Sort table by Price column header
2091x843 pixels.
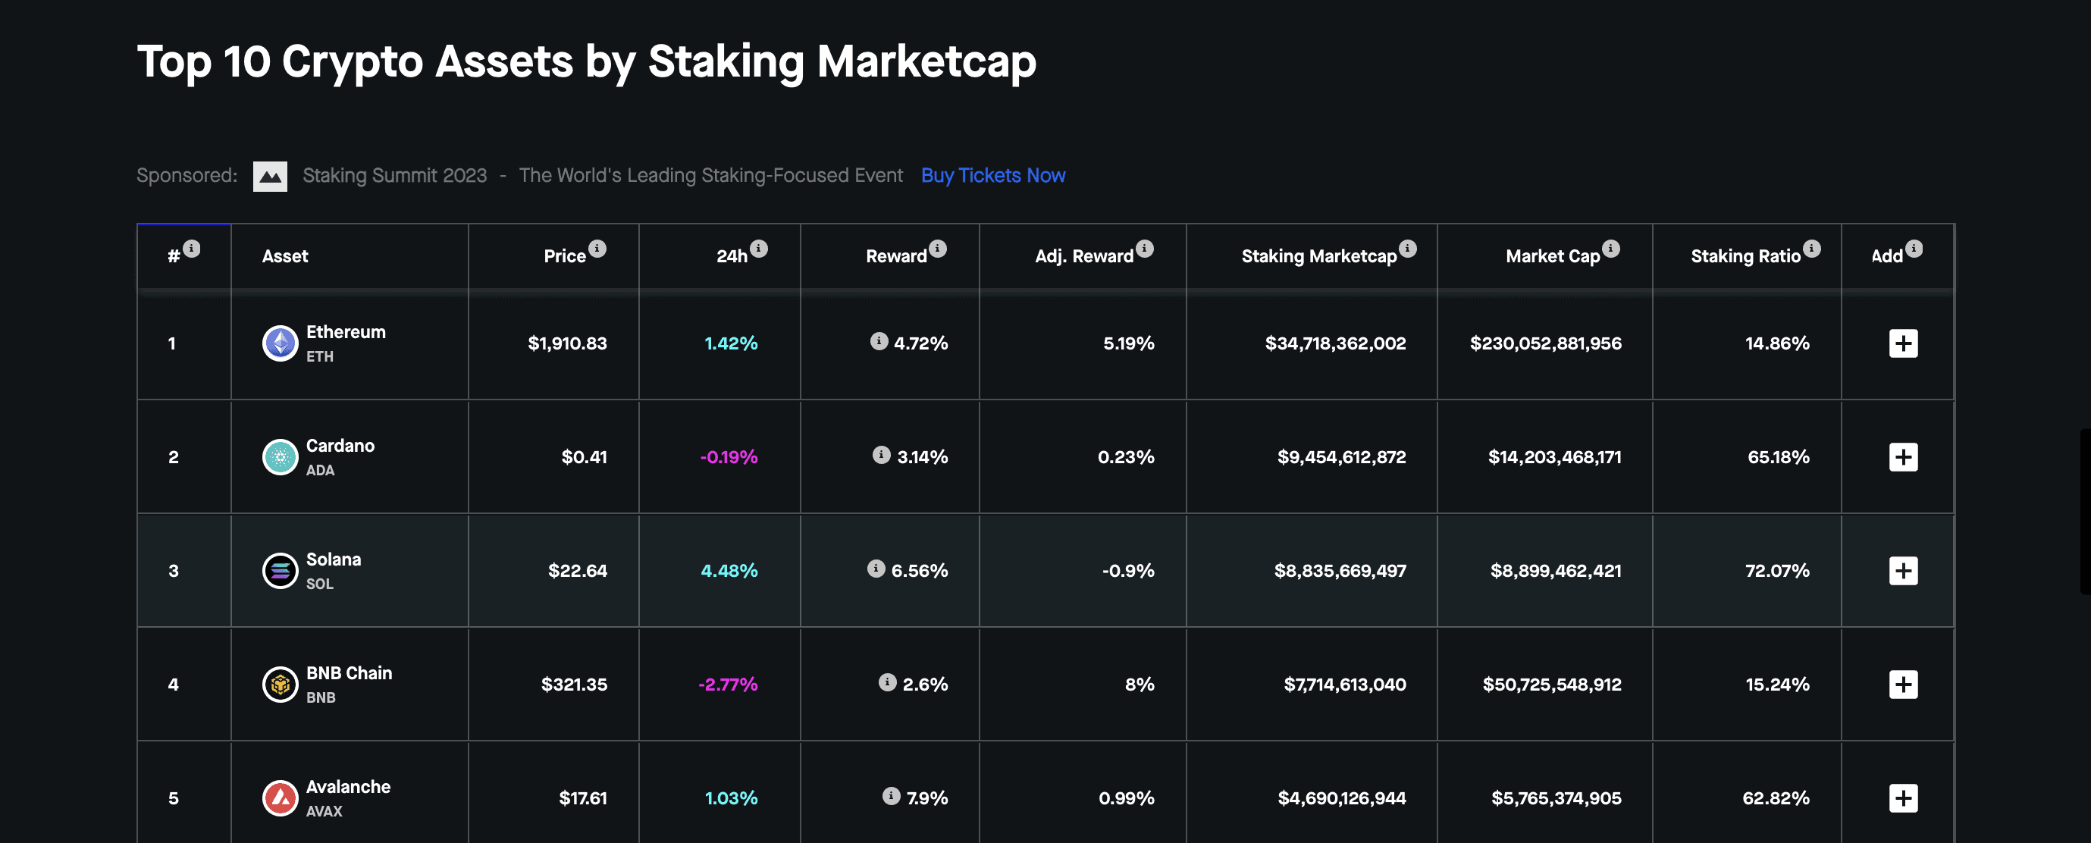564,256
